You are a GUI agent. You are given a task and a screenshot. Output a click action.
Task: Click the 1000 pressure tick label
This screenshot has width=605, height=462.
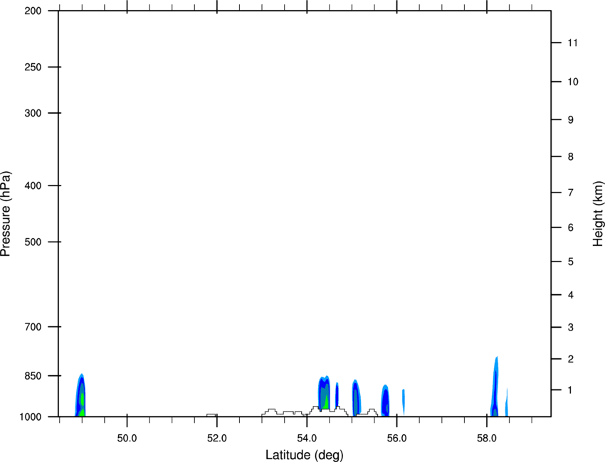coord(31,417)
